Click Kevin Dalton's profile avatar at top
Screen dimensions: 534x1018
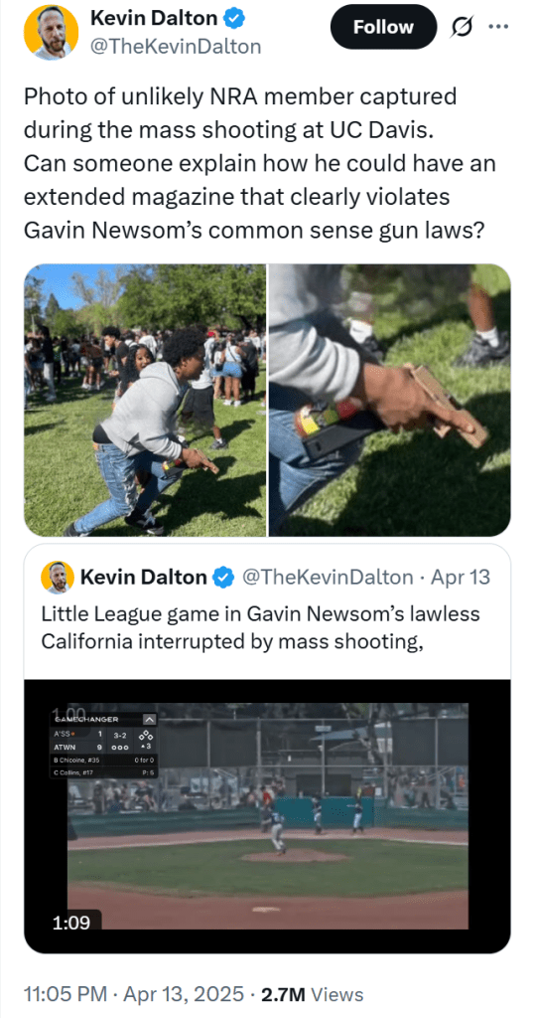pyautogui.click(x=51, y=33)
